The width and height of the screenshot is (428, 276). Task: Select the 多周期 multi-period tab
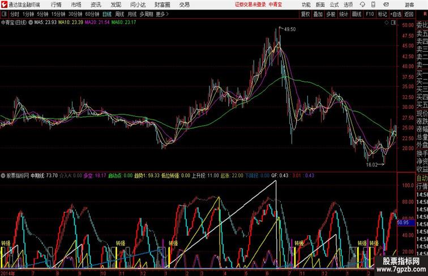(146, 14)
